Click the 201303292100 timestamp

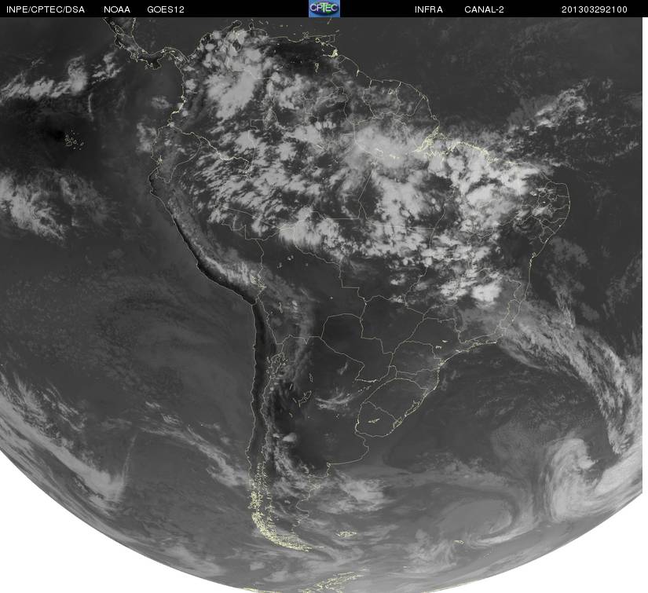pos(595,9)
